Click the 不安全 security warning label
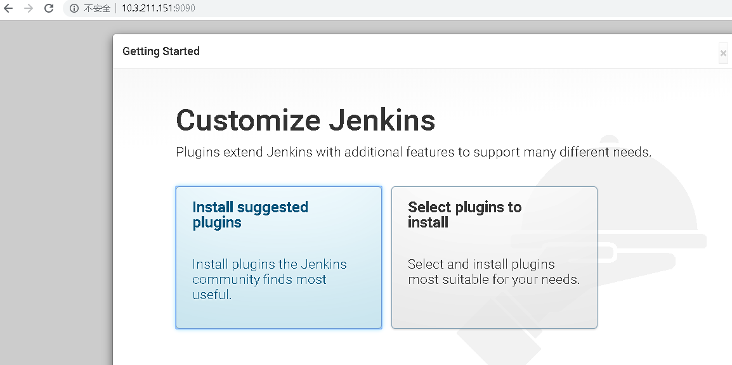 tap(97, 8)
